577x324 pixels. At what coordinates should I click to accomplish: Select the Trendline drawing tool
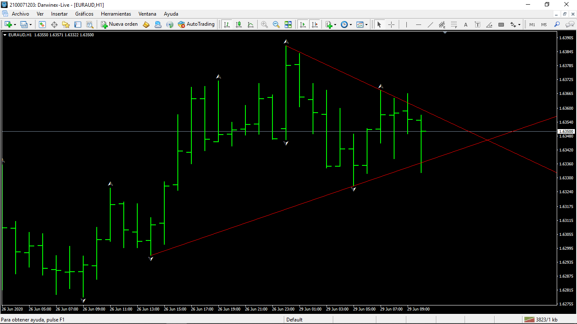(430, 24)
